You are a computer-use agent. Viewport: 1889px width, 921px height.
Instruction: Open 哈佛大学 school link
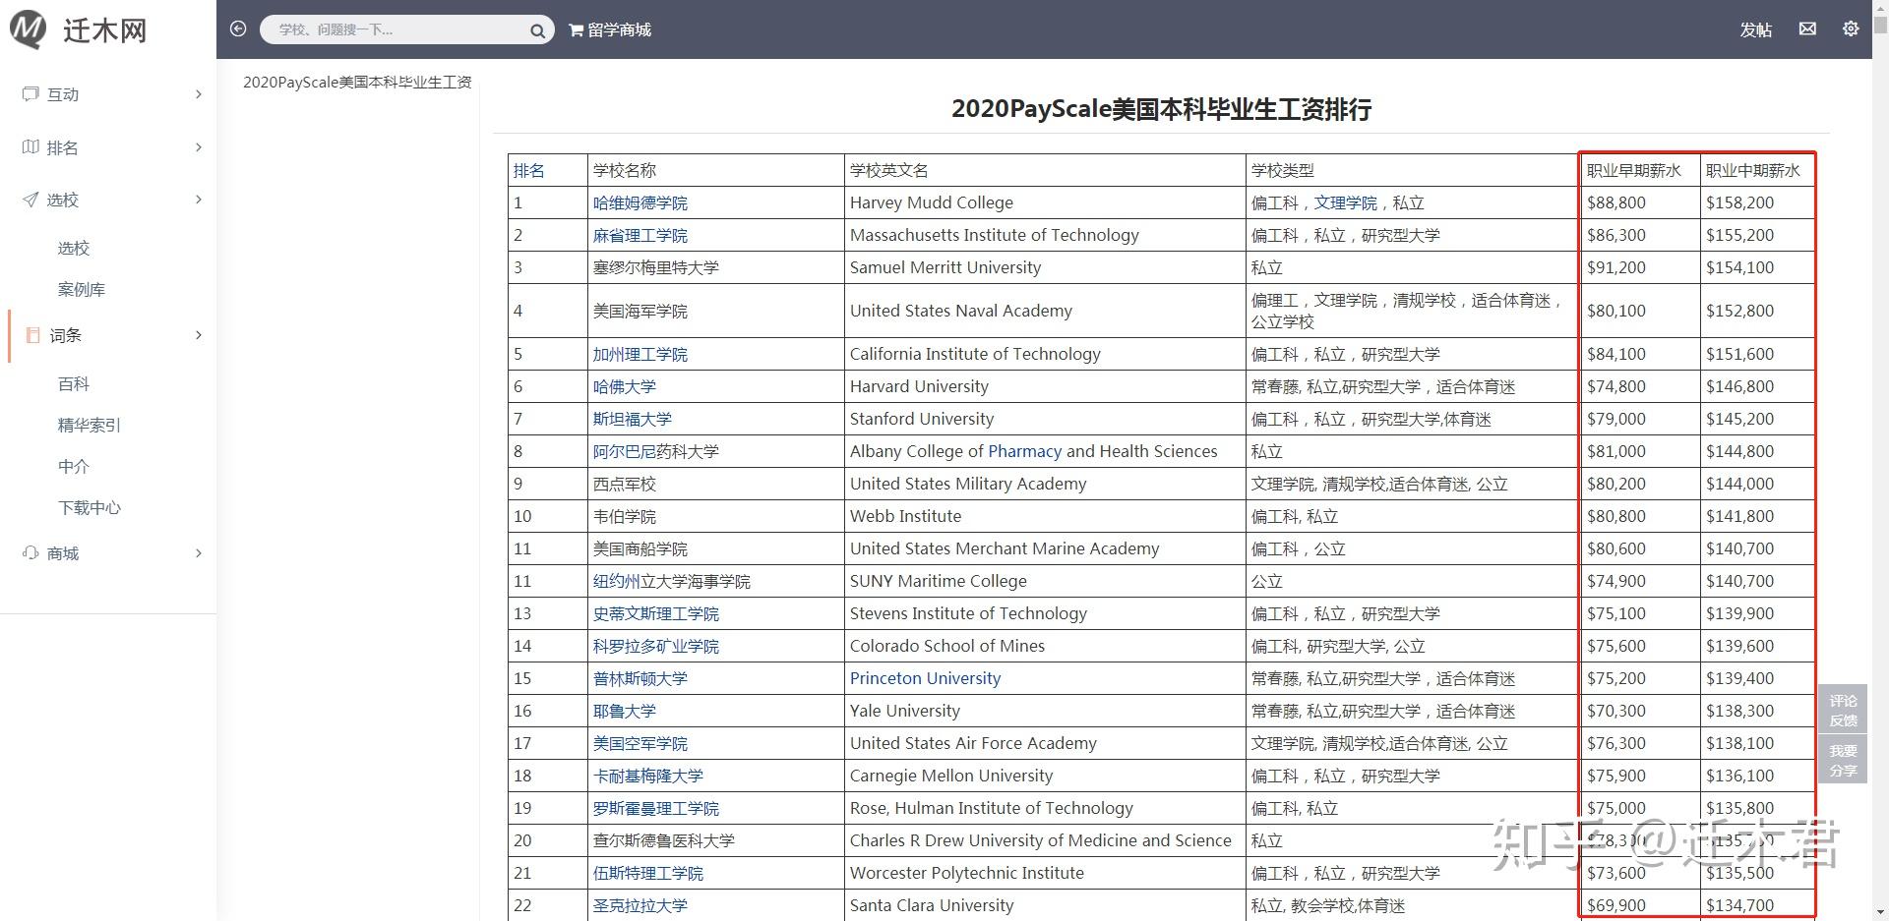click(x=625, y=386)
